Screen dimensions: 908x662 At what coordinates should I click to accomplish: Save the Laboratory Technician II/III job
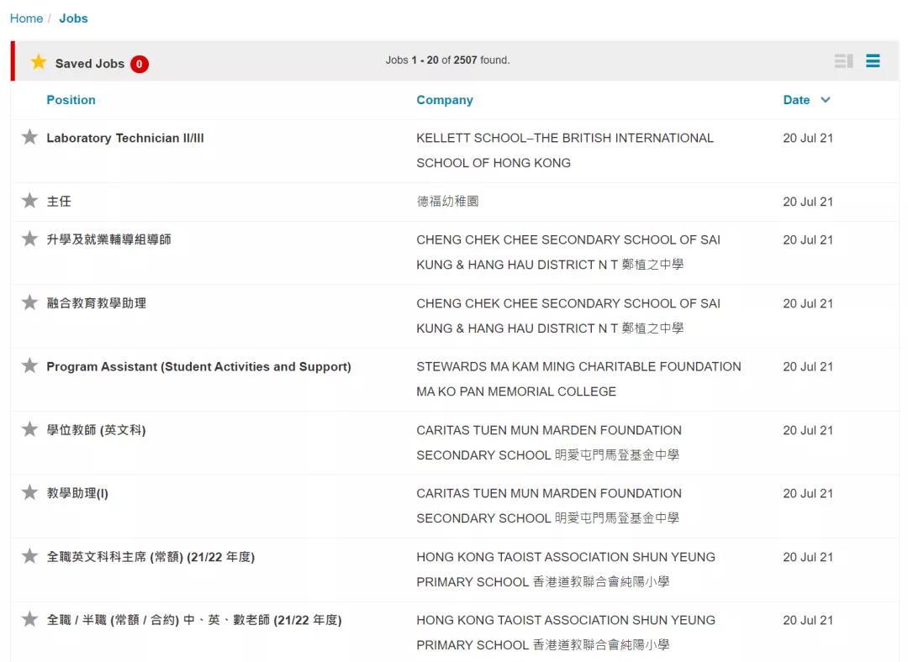coord(29,137)
